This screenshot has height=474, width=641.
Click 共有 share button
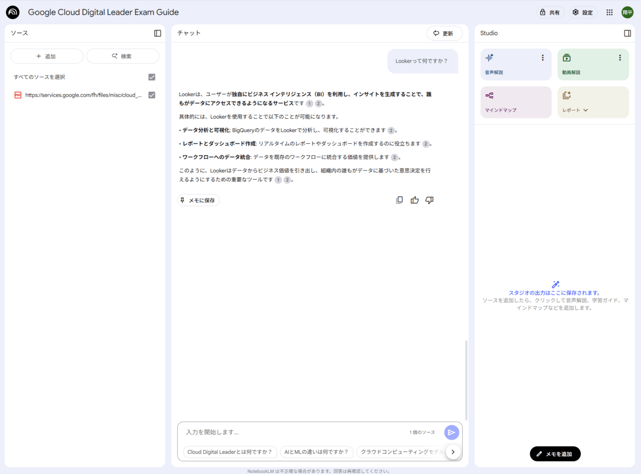550,13
